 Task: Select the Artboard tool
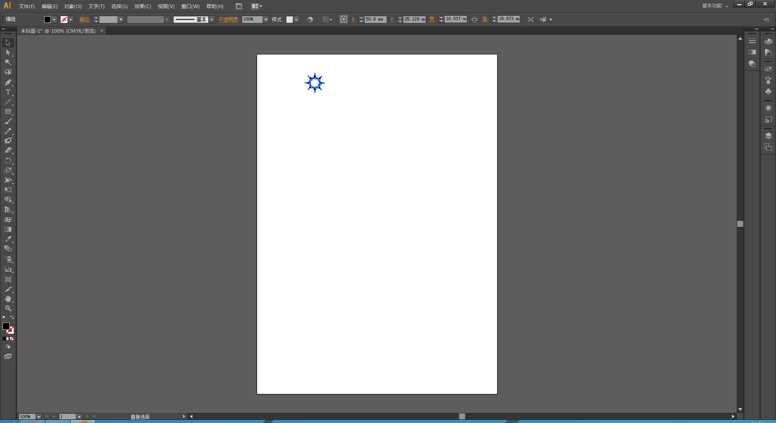pos(8,279)
